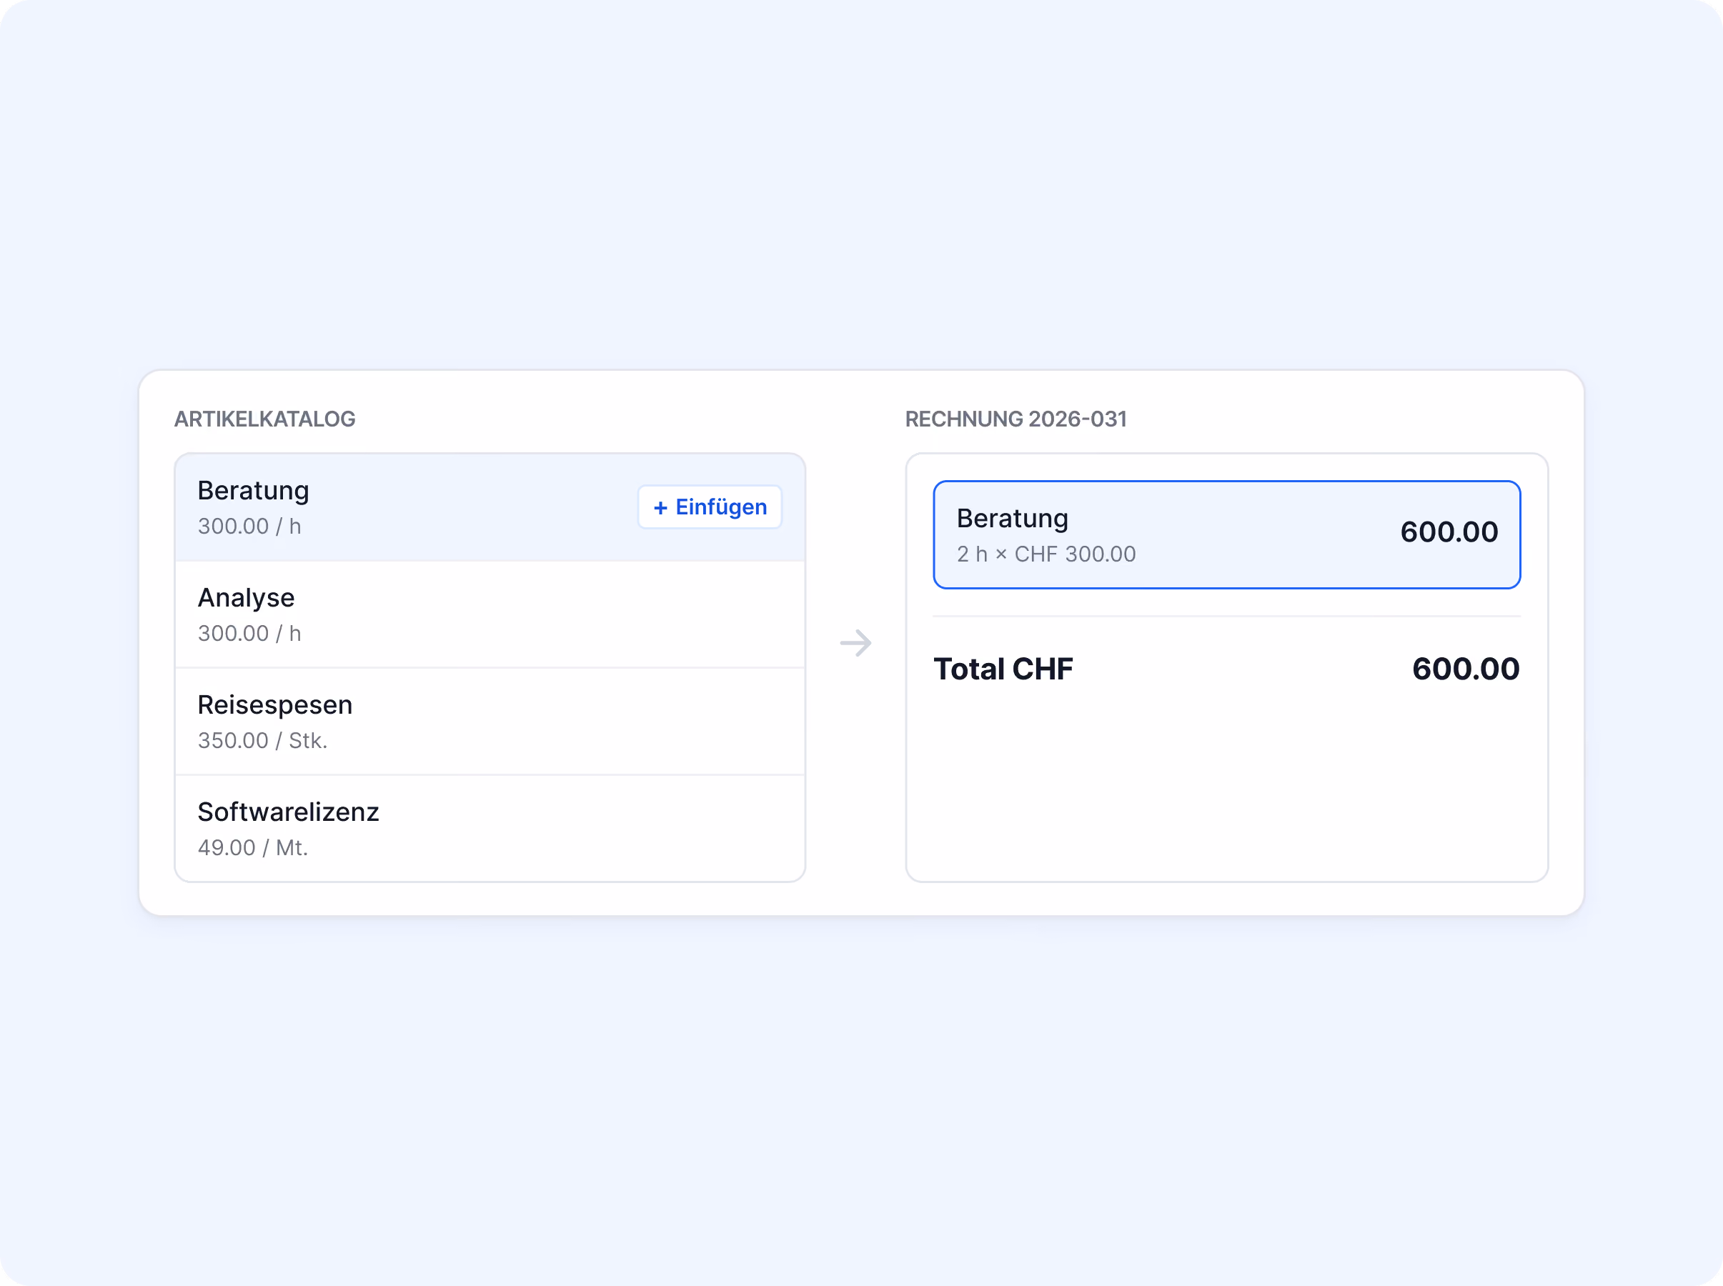Click the 2 h × CHF 300.00 detail
This screenshot has height=1286, width=1723.
point(1046,554)
